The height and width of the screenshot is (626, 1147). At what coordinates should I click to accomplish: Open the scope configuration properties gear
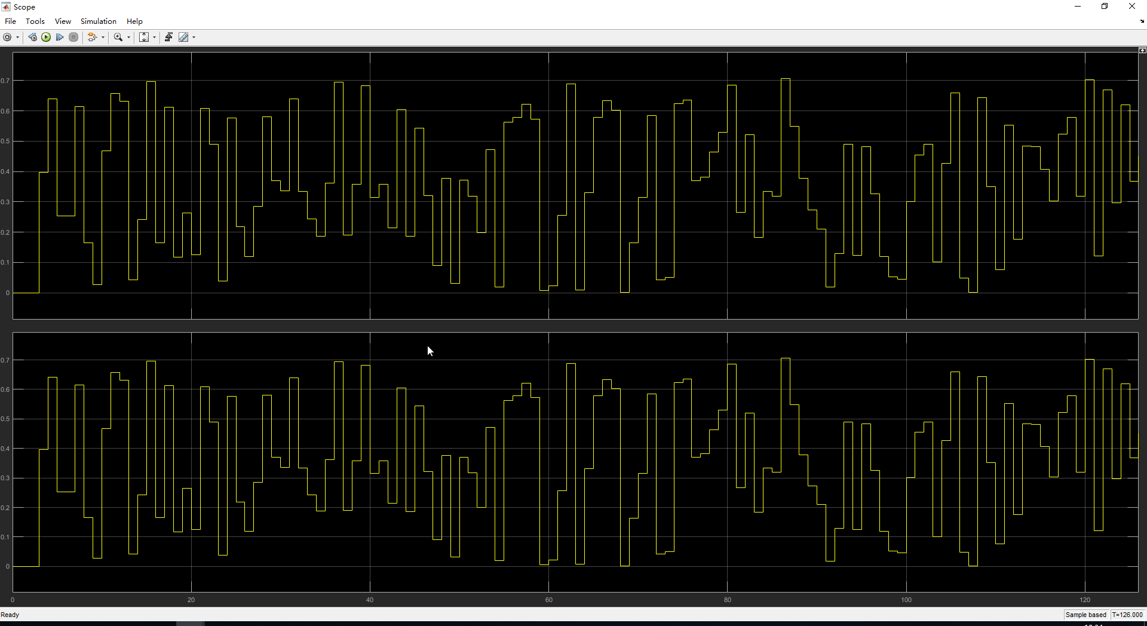tap(7, 37)
